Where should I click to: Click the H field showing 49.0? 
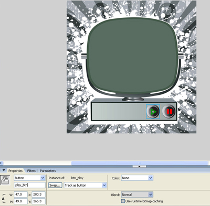click(x=20, y=201)
